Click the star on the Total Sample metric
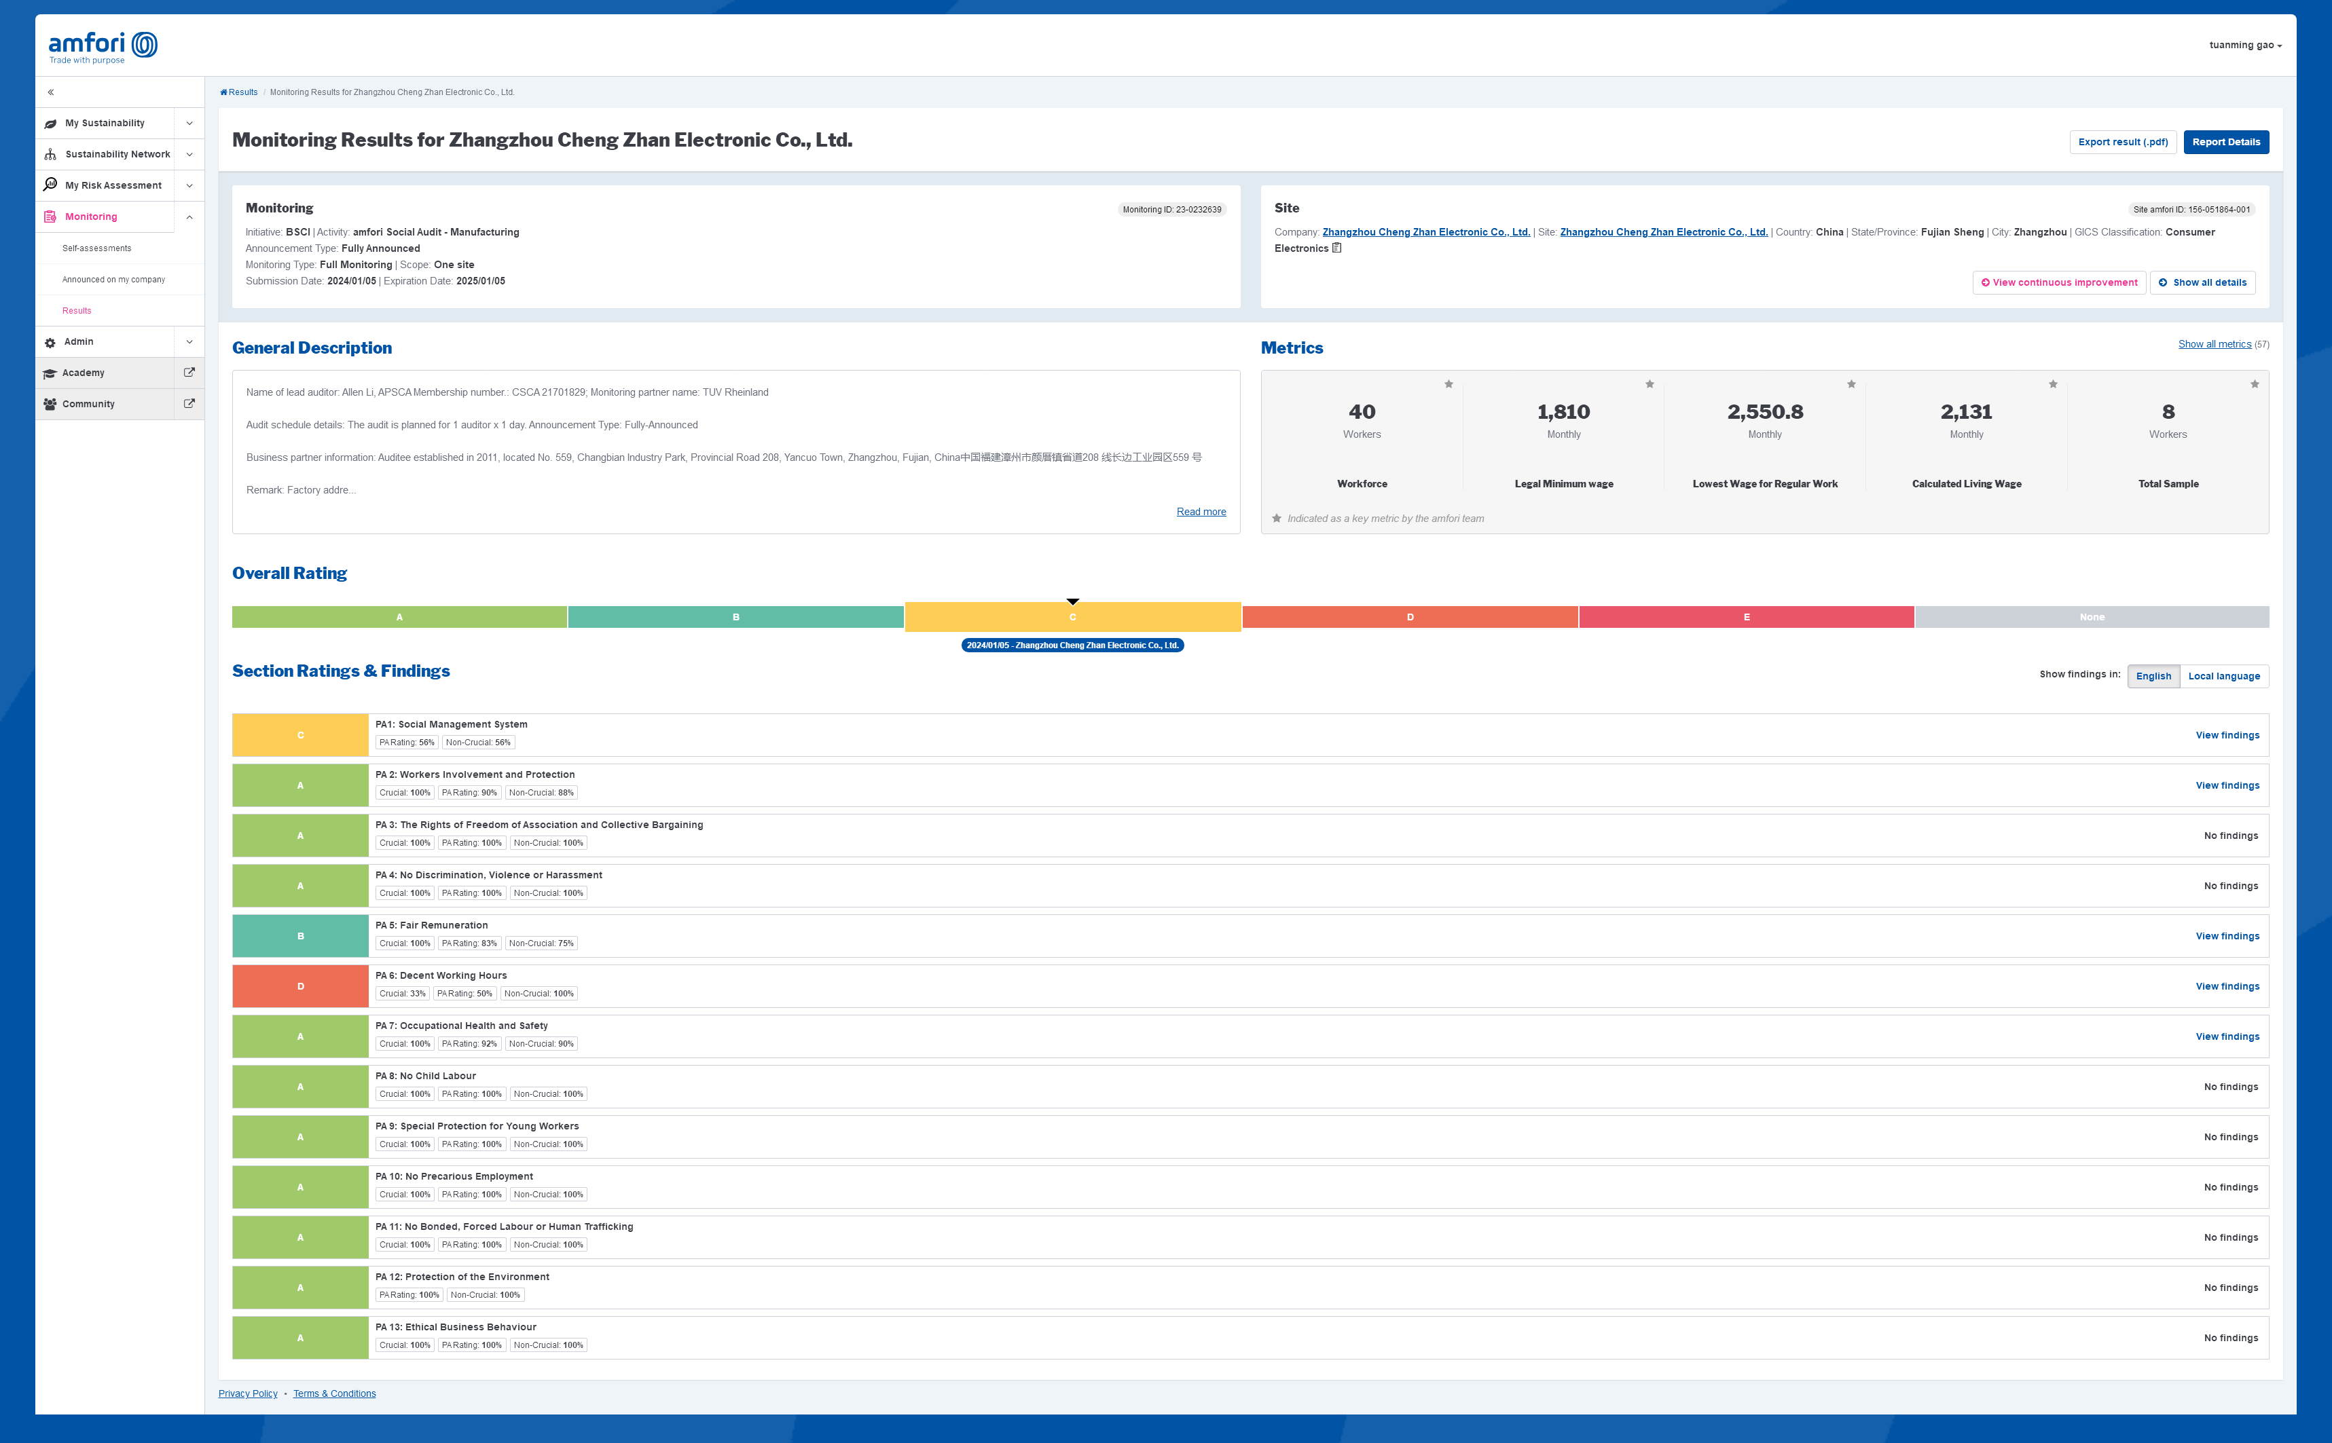Viewport: 2332px width, 1443px height. pyautogui.click(x=2254, y=385)
